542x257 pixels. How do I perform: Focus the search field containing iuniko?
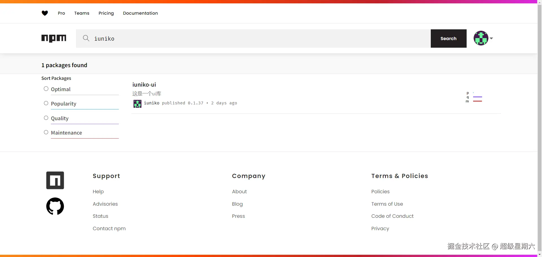tap(253, 38)
